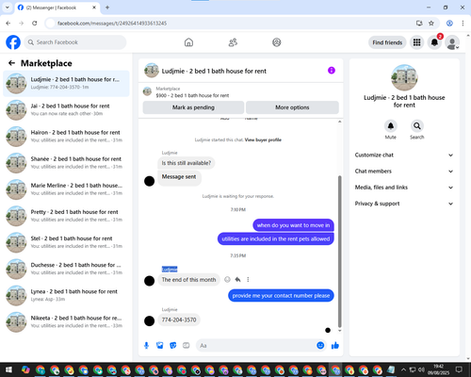Choose a GIF from the GIF icon
Image resolution: width=471 pixels, height=377 pixels.
(x=187, y=346)
